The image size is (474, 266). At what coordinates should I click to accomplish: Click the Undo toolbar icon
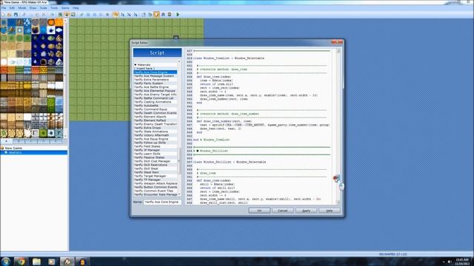click(53, 15)
